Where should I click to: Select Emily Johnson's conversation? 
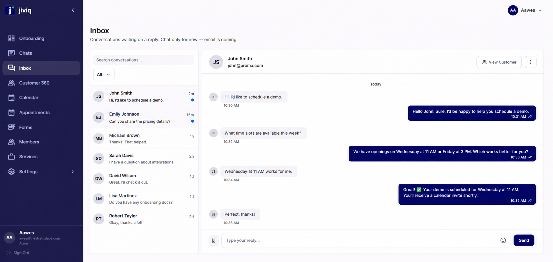pyautogui.click(x=144, y=118)
